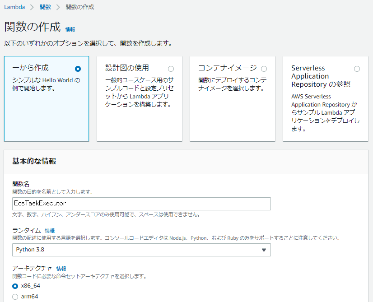The width and height of the screenshot is (373, 302).
Task: Click the コンテナイメージ card
Action: click(232, 98)
